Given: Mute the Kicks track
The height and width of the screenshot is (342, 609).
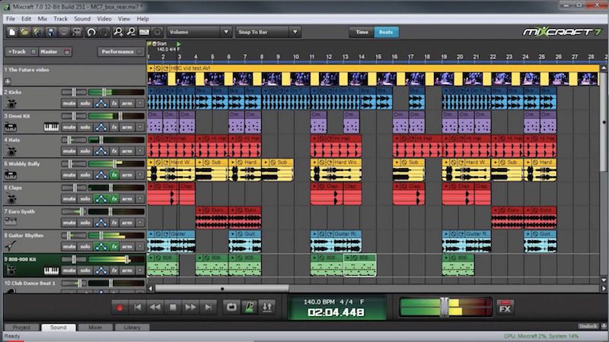Looking at the screenshot, I should (69, 103).
